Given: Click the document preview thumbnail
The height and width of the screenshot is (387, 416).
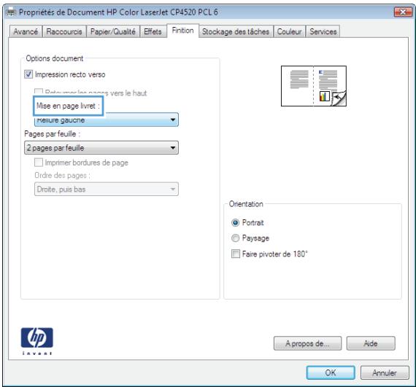Looking at the screenshot, I should pyautogui.click(x=314, y=86).
